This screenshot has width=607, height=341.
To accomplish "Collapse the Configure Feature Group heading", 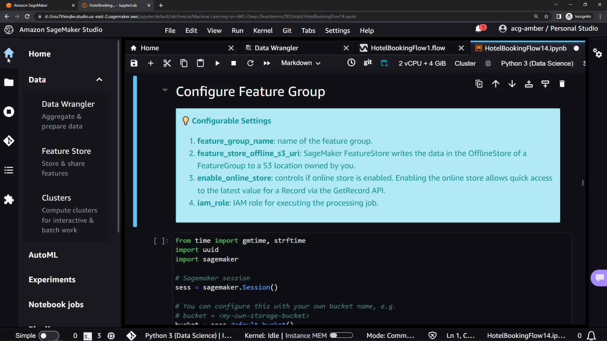I will [165, 90].
